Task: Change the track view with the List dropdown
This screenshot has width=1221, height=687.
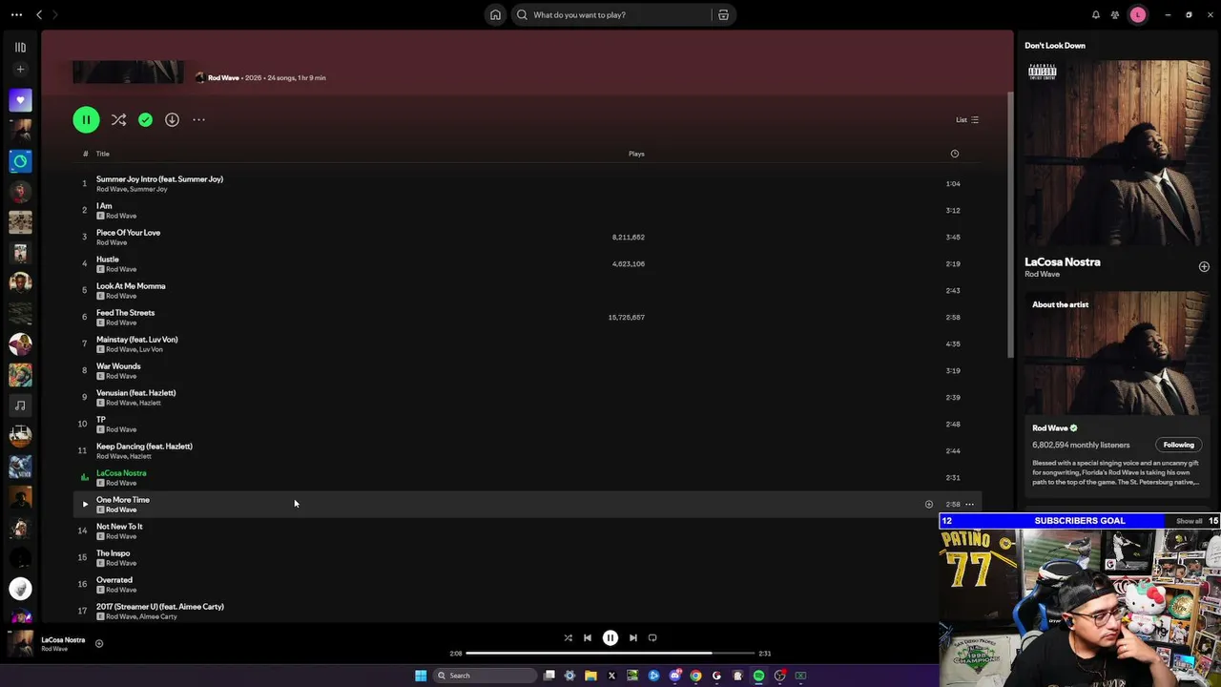Action: point(967,119)
